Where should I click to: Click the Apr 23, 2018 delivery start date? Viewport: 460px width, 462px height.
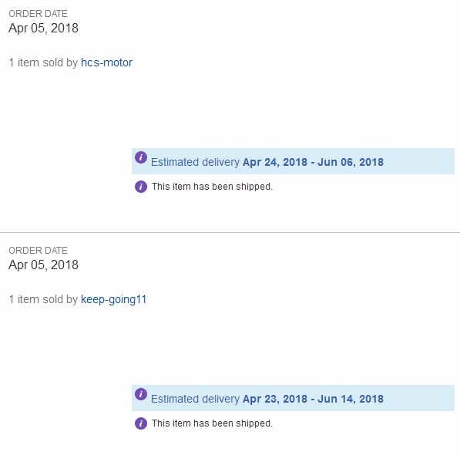pyautogui.click(x=275, y=399)
